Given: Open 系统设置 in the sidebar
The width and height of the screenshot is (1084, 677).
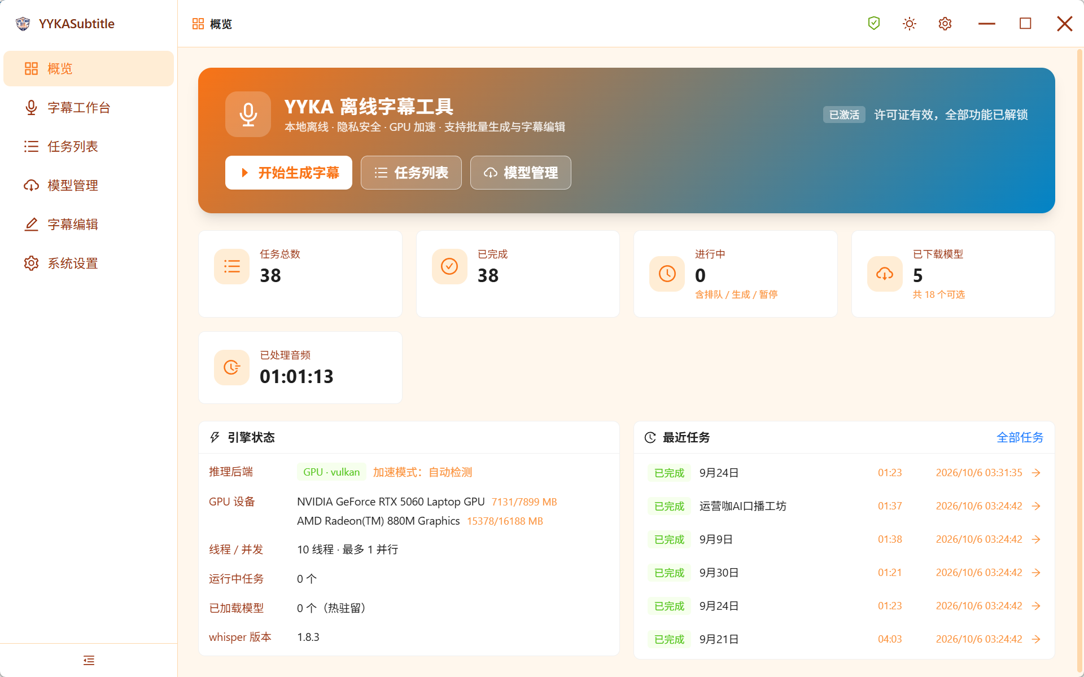Looking at the screenshot, I should [x=89, y=263].
